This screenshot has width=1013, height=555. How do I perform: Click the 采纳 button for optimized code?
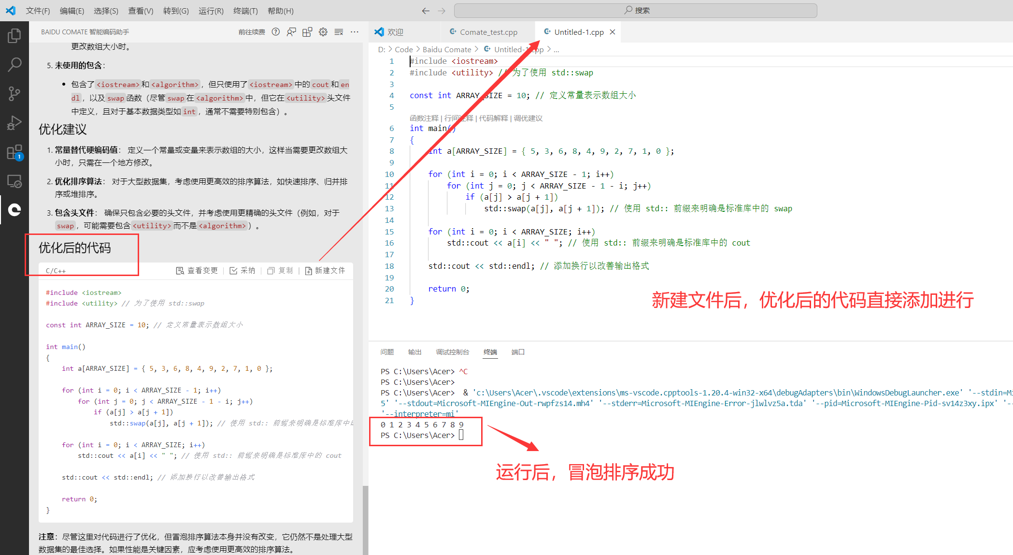coord(243,271)
